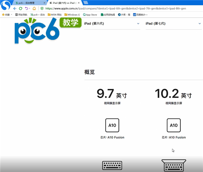This screenshot has width=203, height=172.
Task: Click the A10 chip icon for iPad 第七代
Action: [174, 125]
